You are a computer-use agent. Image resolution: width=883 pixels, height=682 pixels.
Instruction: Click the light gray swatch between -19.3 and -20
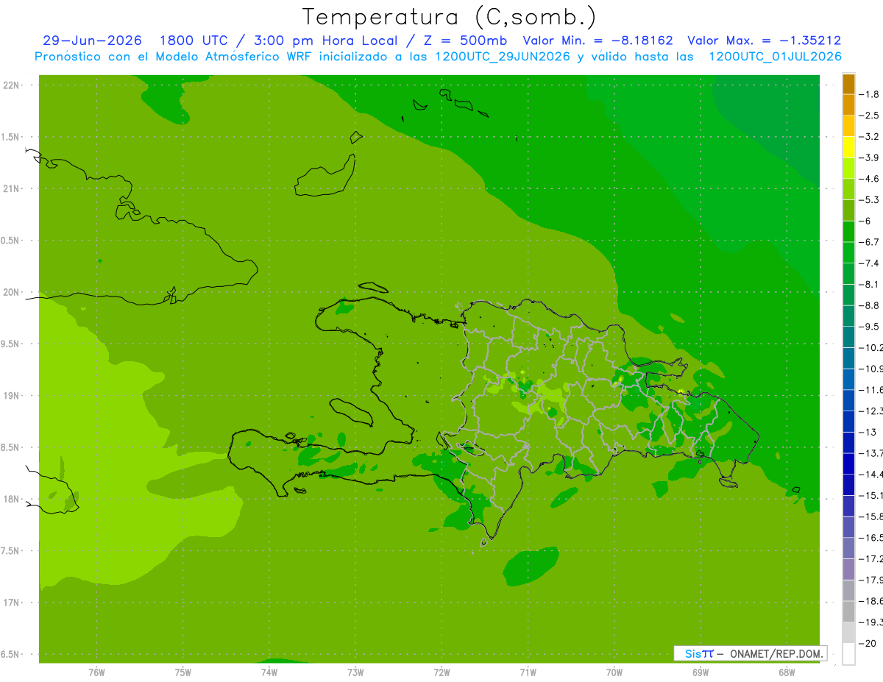pos(848,632)
